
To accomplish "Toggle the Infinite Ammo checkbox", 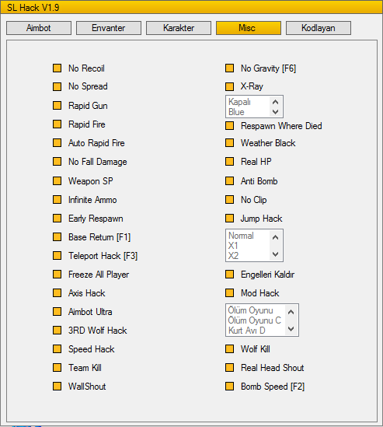I will tap(57, 200).
